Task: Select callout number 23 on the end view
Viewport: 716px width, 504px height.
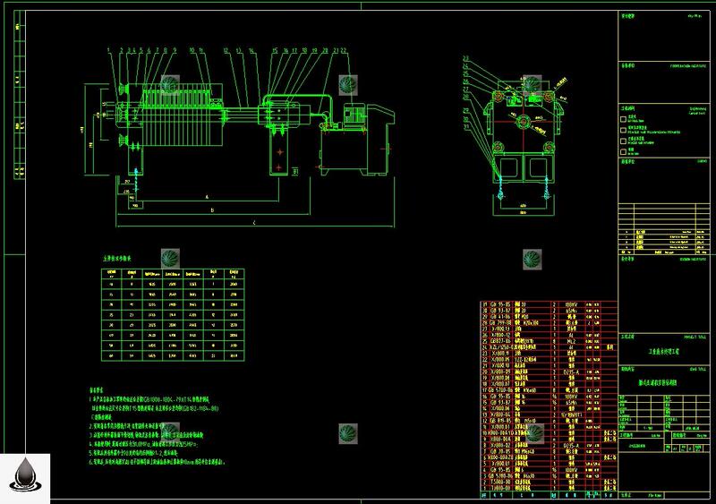Action: pos(466,58)
